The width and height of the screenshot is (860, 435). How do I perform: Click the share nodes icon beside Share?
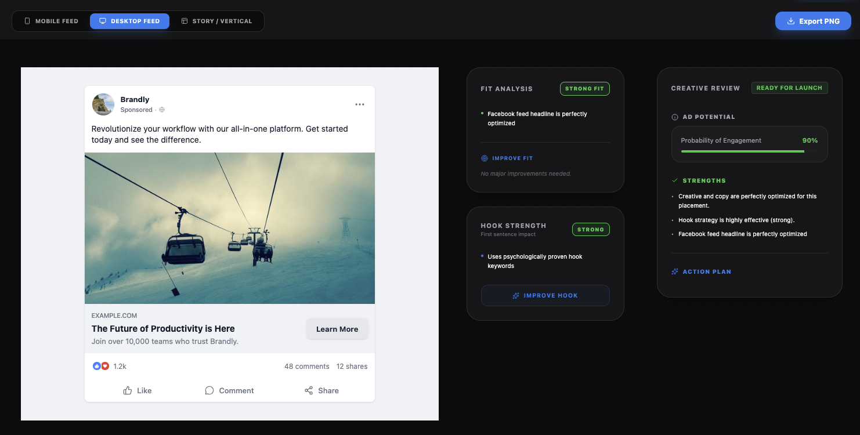[309, 390]
